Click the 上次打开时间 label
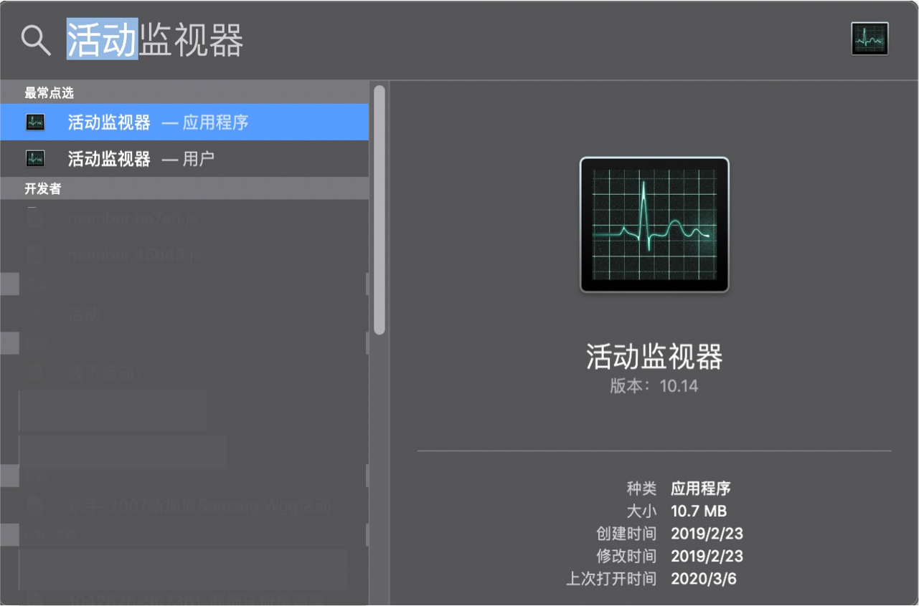This screenshot has width=919, height=606. pos(611,579)
